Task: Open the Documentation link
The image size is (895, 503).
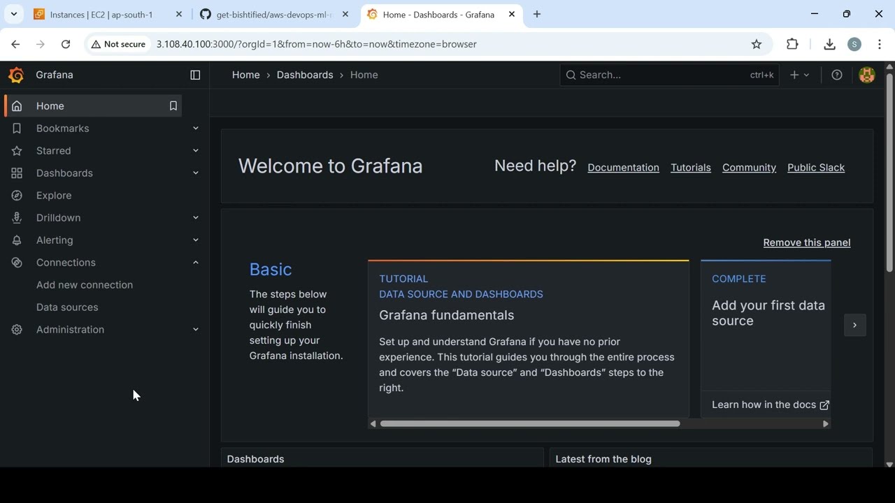Action: tap(624, 168)
